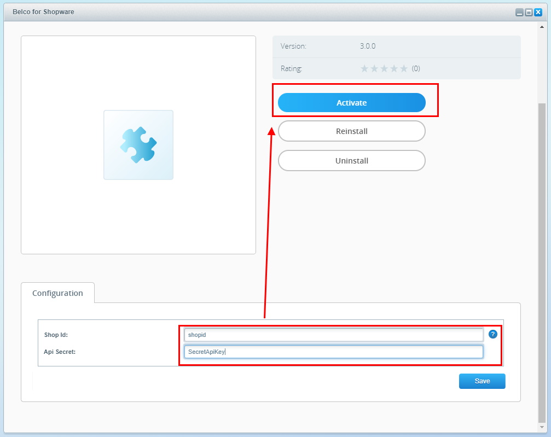Select the "Shop Id:" label
The width and height of the screenshot is (551, 437).
pos(56,335)
